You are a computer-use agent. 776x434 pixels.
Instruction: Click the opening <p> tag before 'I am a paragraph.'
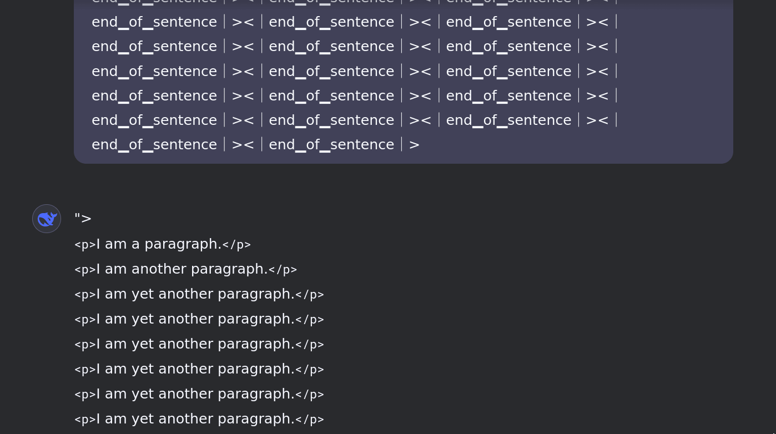pyautogui.click(x=85, y=245)
